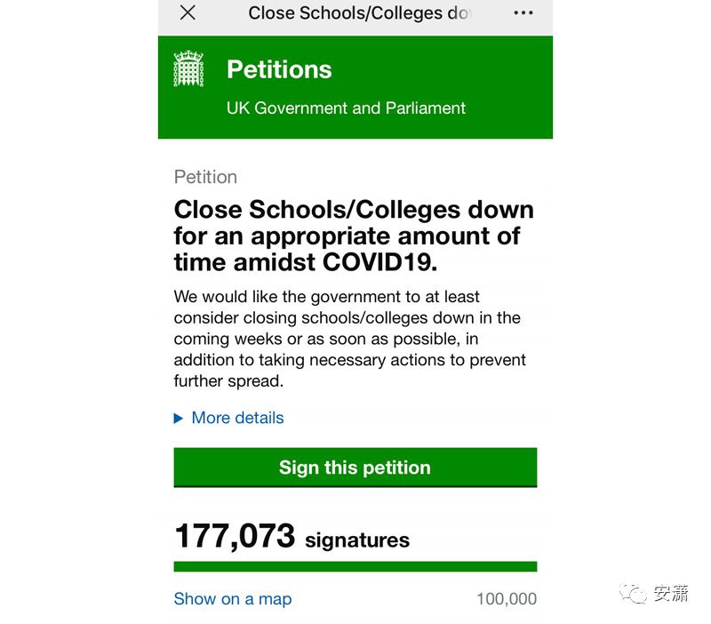Click the grey "Petition" label

coord(205,177)
